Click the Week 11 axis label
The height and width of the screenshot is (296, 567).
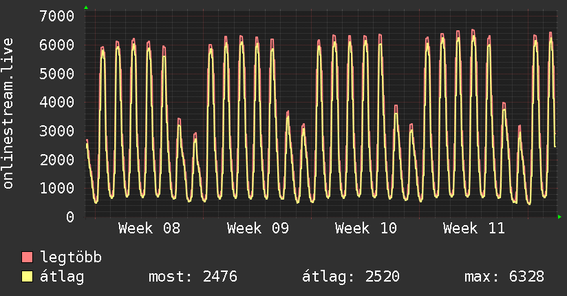point(473,229)
